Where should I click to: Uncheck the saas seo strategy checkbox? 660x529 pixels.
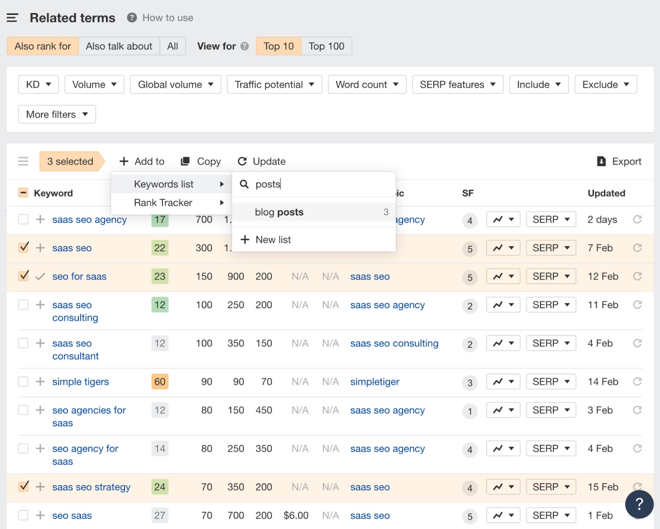tap(23, 487)
